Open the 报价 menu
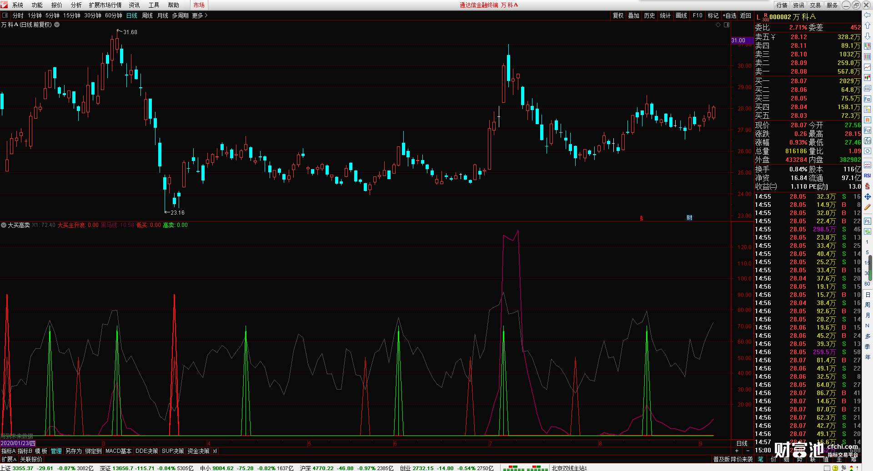The height and width of the screenshot is (471, 873). pos(57,5)
